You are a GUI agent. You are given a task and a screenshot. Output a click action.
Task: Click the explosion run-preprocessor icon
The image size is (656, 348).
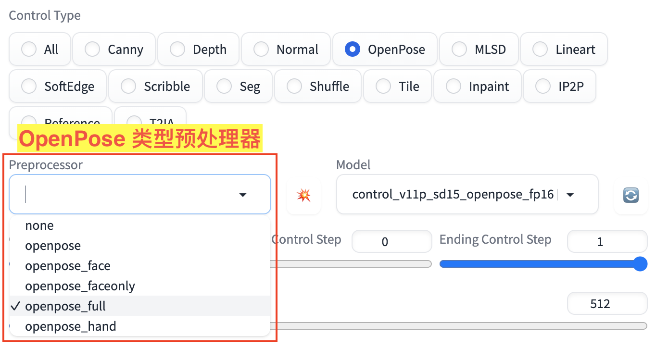point(303,195)
